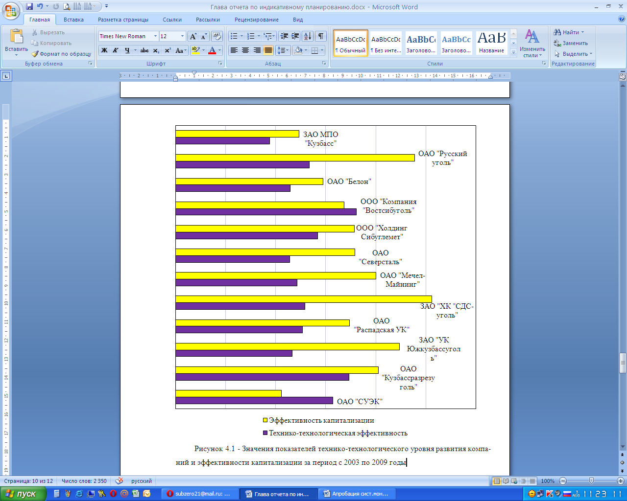
Task: Center align the paragraph
Action: [245, 50]
